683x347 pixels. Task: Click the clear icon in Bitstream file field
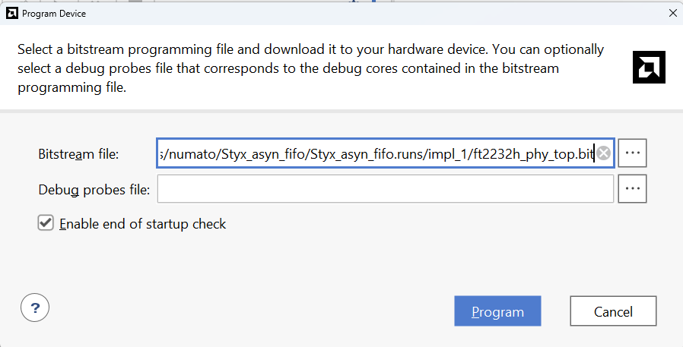coord(603,153)
